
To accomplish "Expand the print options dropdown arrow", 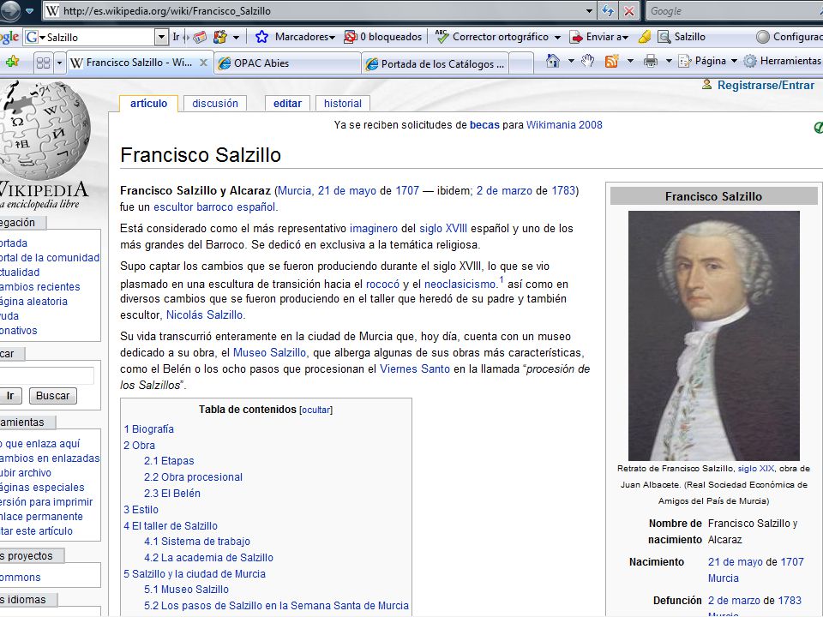I will pos(669,61).
